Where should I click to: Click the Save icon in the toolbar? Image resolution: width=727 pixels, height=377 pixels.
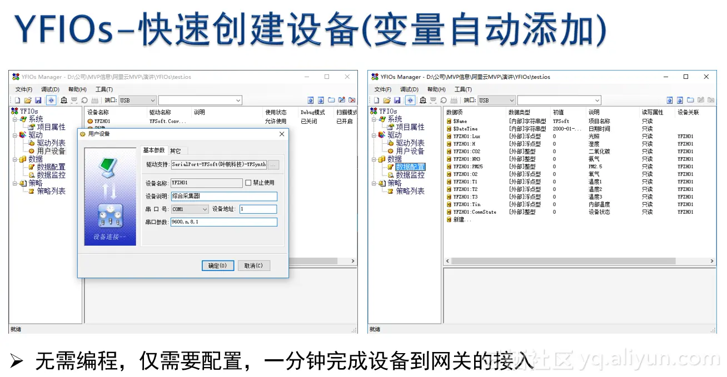pyautogui.click(x=39, y=100)
